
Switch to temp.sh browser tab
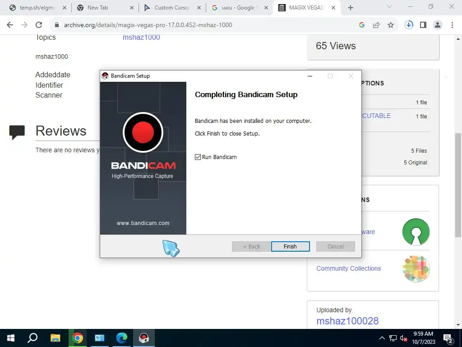37,8
